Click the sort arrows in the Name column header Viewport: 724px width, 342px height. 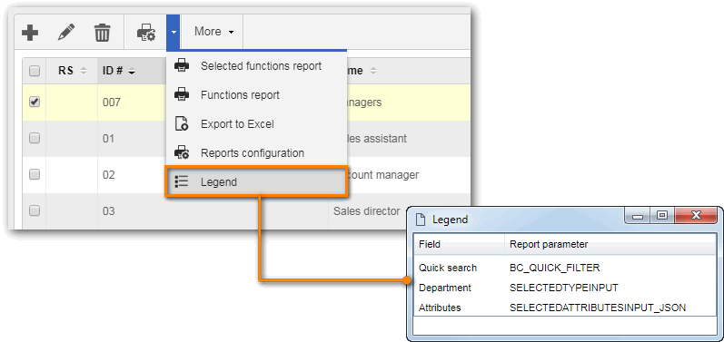click(x=373, y=72)
